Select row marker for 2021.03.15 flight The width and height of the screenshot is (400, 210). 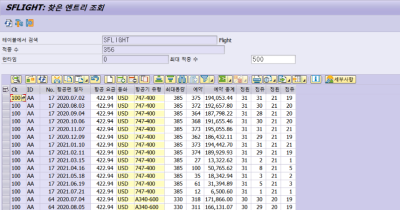(6, 160)
